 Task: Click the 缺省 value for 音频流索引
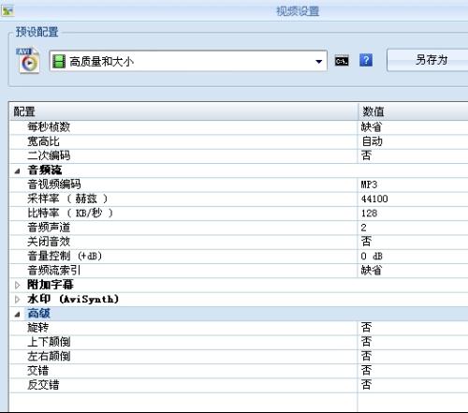coord(372,271)
